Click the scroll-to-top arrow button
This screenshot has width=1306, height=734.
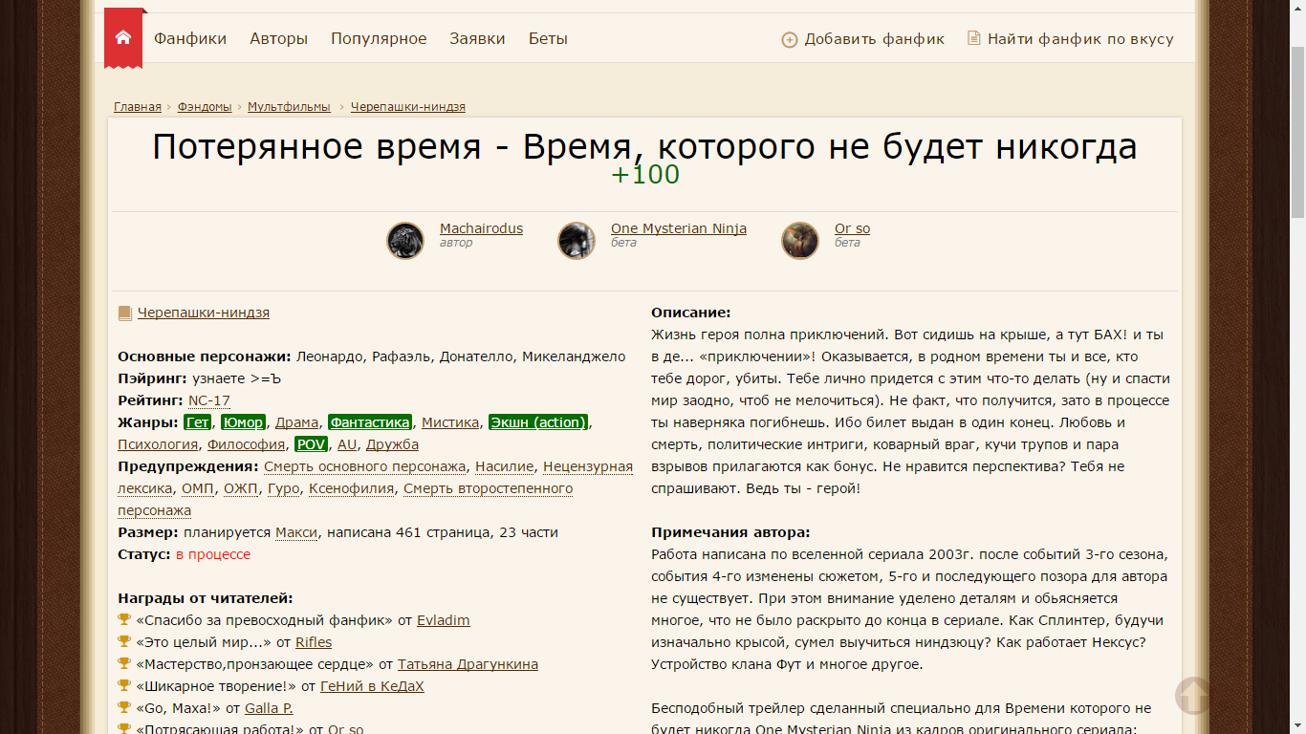click(1193, 696)
